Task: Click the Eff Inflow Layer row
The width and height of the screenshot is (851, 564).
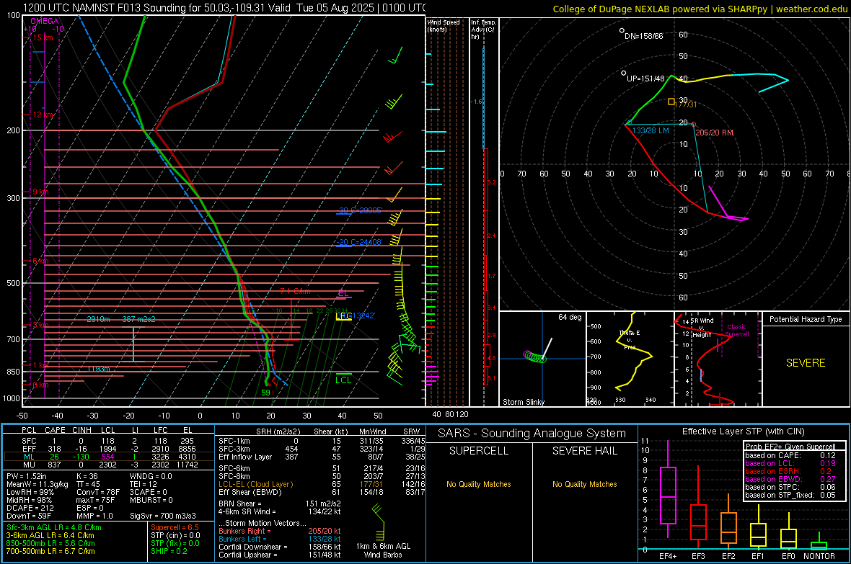Action: [x=322, y=457]
